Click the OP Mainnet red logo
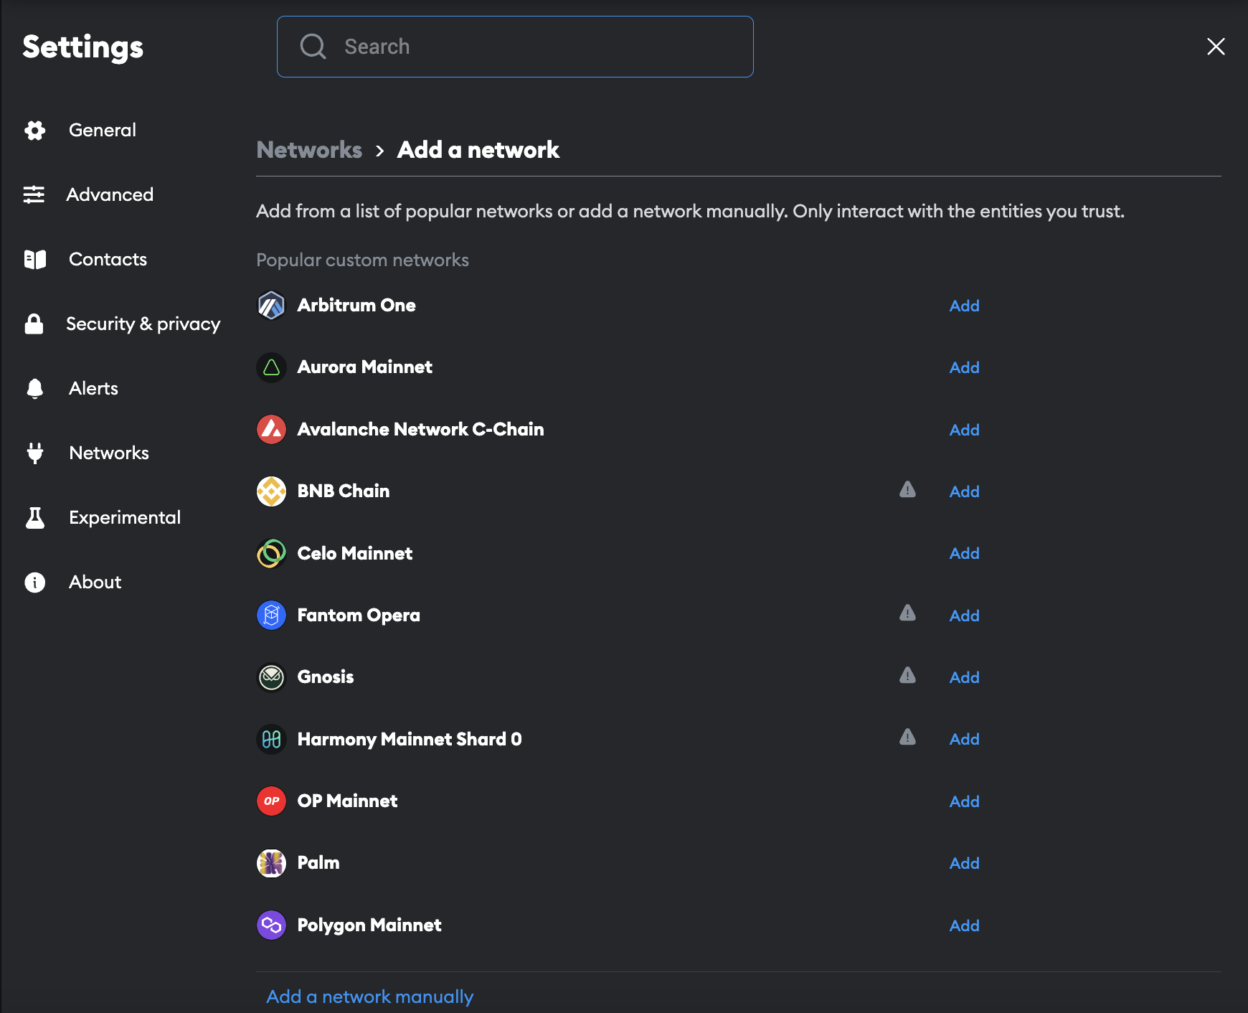The width and height of the screenshot is (1248, 1013). [271, 801]
